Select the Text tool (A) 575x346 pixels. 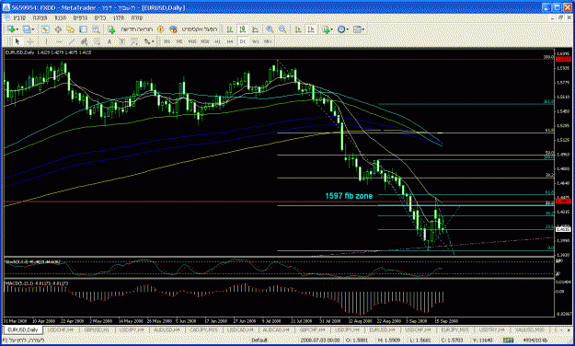point(109,41)
